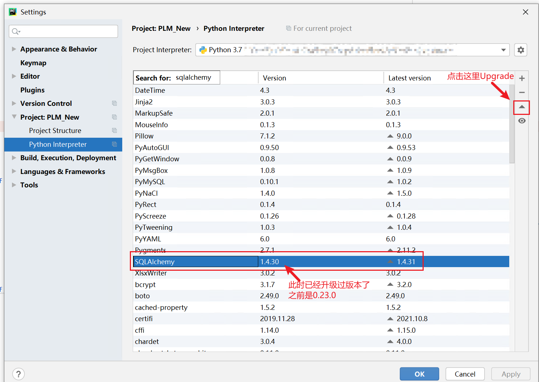The height and width of the screenshot is (382, 539).
Task: Click the copy icon beside Project: PLM_New
Action: click(114, 117)
